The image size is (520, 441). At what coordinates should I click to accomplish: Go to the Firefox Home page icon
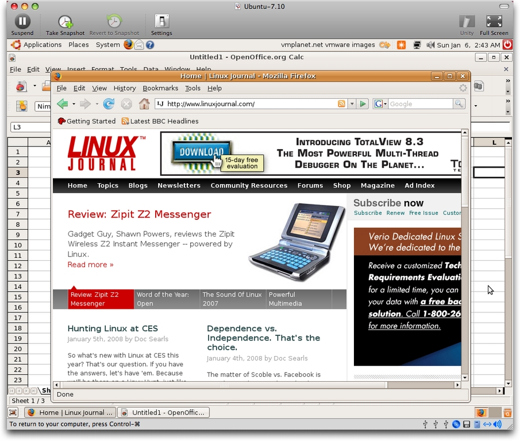click(144, 104)
